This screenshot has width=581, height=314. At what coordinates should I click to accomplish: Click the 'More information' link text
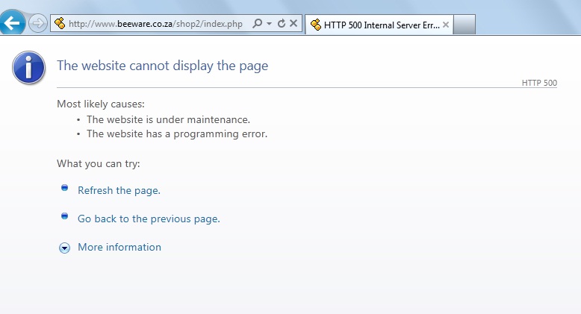[x=119, y=247]
